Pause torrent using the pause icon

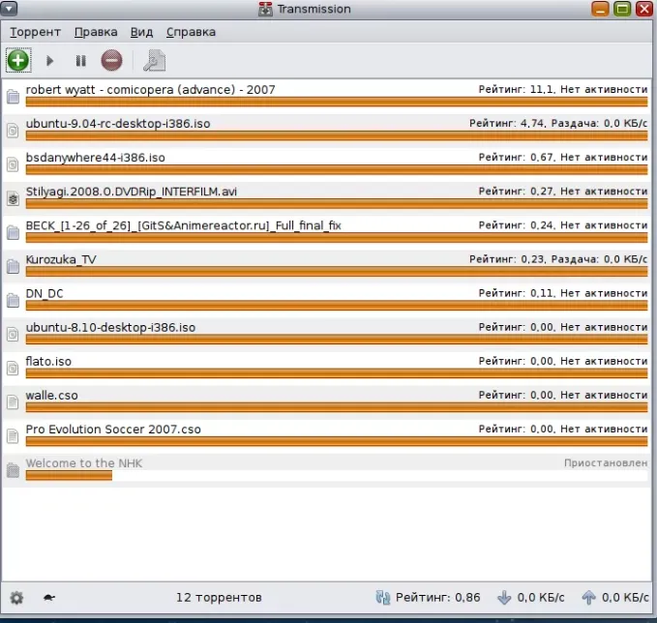point(80,61)
